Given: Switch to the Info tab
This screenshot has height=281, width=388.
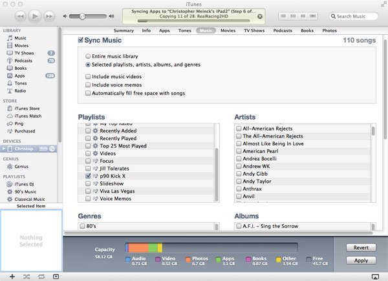Looking at the screenshot, I should [146, 30].
